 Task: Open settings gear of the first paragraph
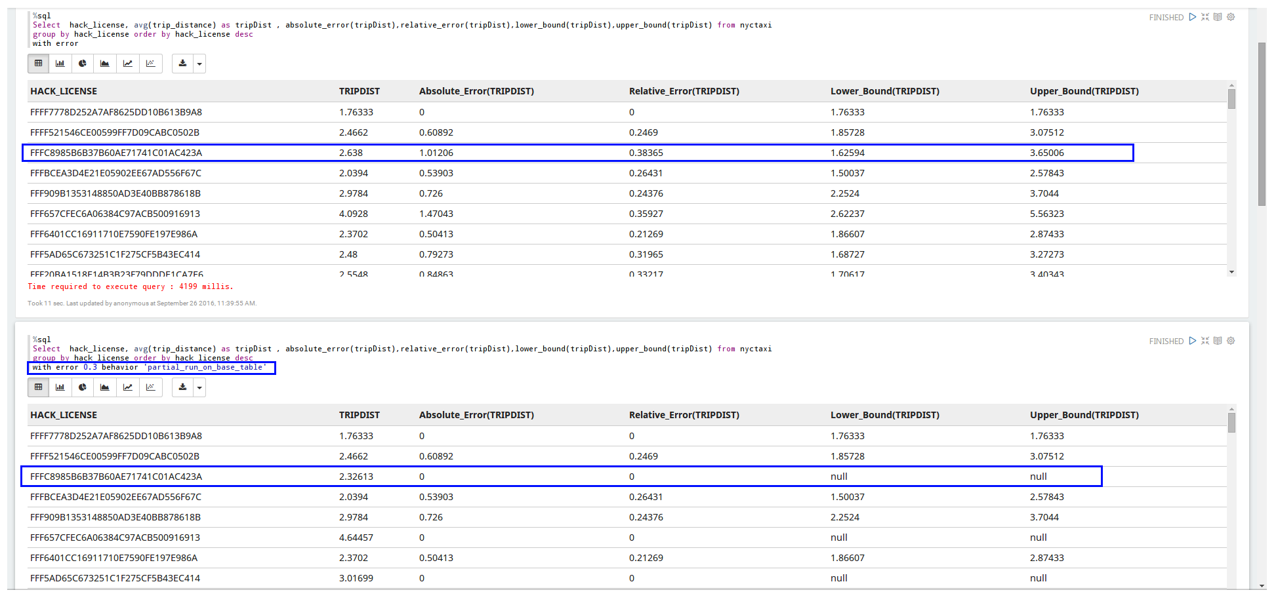pos(1231,17)
